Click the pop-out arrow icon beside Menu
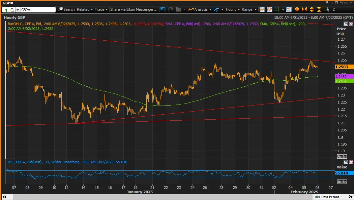Viewport: 354px width, 200px height. [327, 3]
